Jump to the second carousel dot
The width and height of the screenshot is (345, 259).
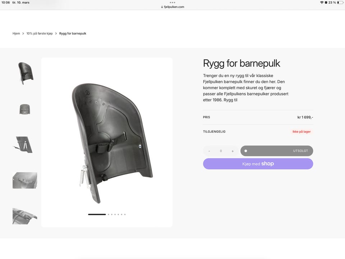click(x=109, y=214)
